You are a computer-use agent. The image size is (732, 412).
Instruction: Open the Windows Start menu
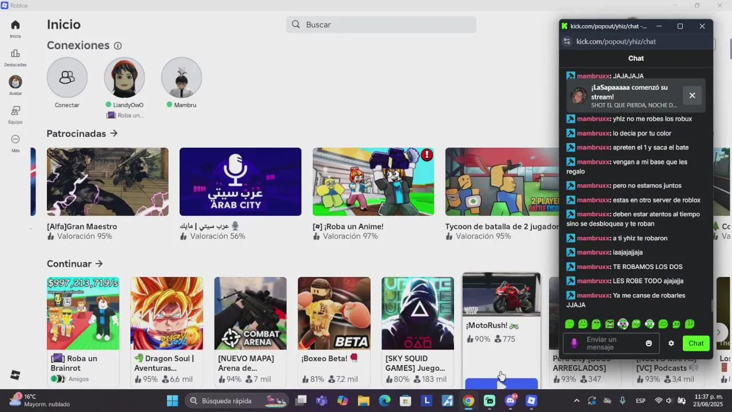[172, 401]
